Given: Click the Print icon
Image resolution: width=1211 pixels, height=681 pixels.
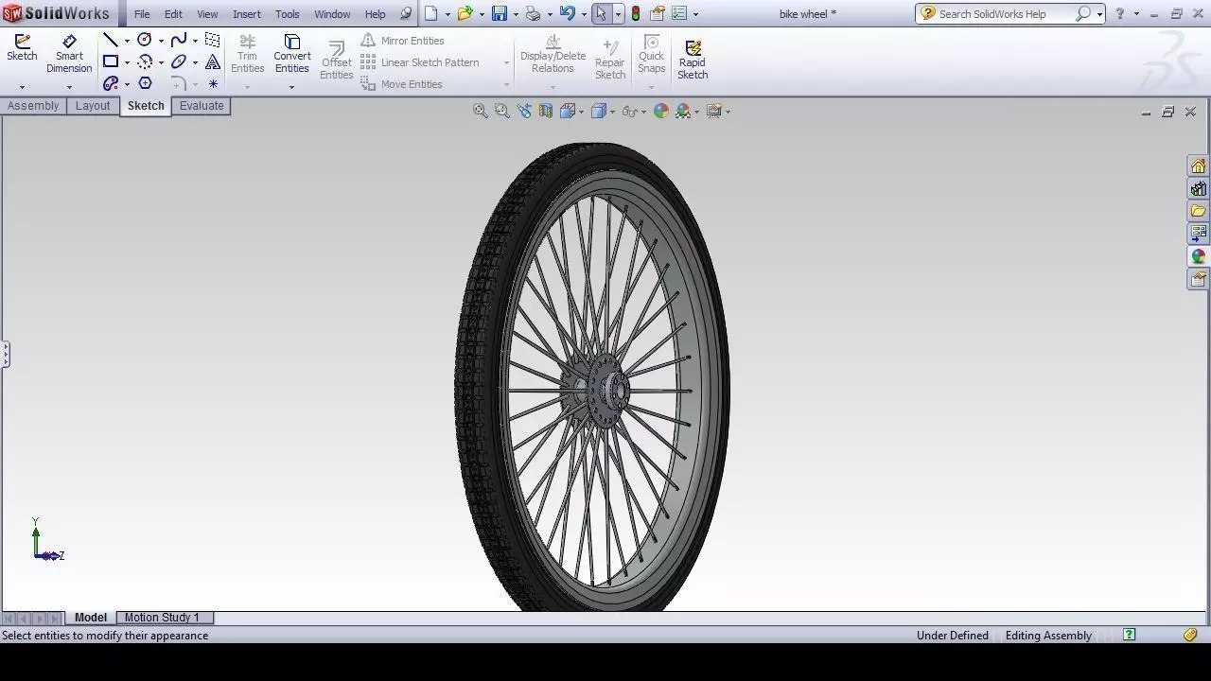Looking at the screenshot, I should point(533,13).
